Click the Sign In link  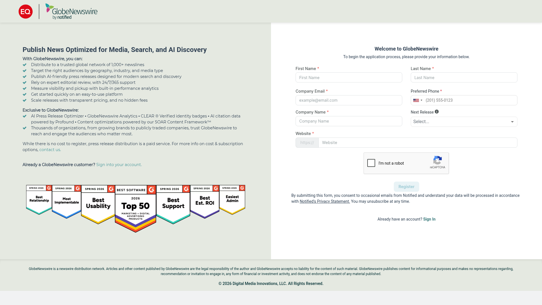[x=429, y=219]
